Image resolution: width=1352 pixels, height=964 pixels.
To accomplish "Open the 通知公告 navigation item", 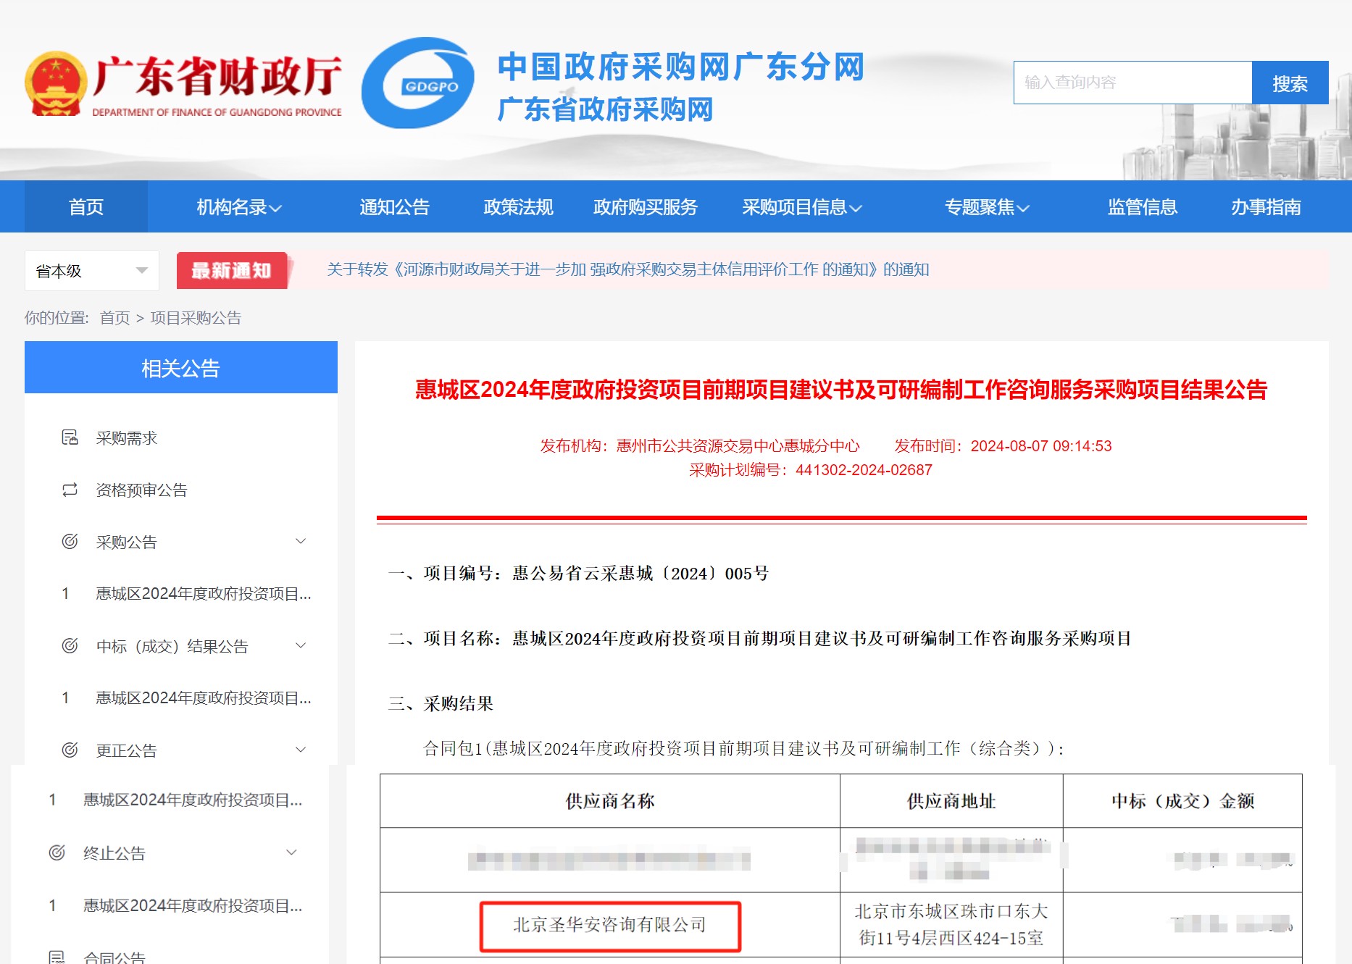I will tap(395, 207).
